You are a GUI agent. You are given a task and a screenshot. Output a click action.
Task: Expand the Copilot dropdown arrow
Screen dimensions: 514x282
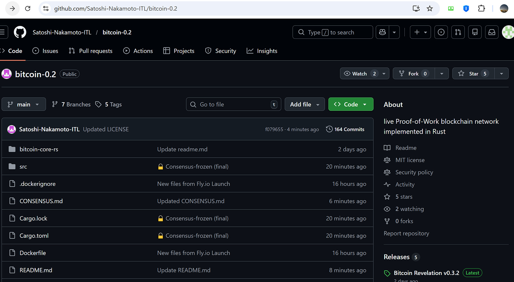click(394, 32)
